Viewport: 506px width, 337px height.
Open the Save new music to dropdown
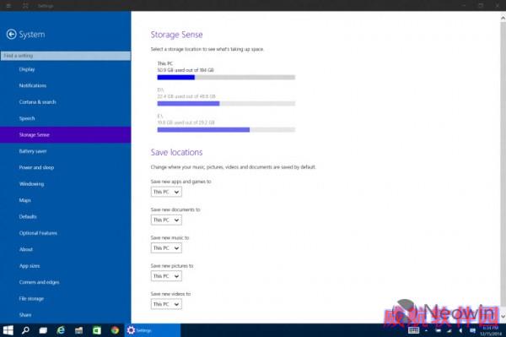166,248
